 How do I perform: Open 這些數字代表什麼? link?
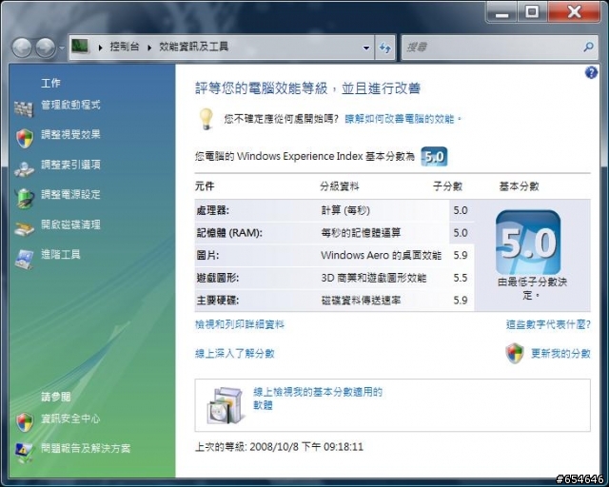coord(548,324)
